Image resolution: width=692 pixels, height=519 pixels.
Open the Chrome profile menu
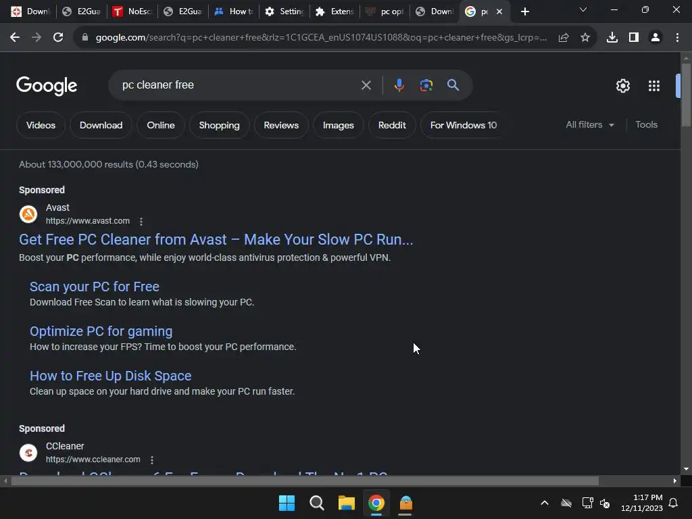[656, 38]
